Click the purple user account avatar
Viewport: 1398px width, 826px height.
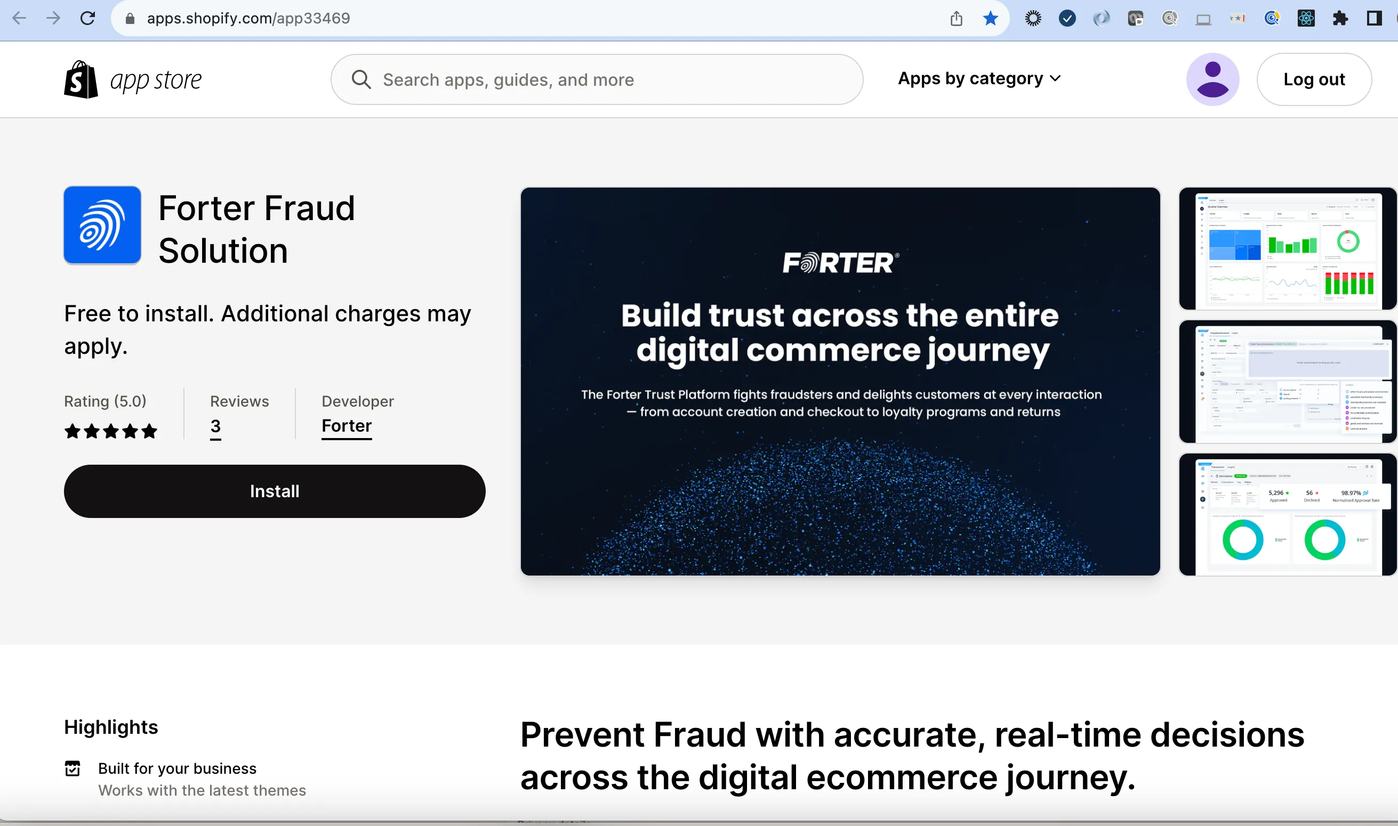coord(1212,79)
